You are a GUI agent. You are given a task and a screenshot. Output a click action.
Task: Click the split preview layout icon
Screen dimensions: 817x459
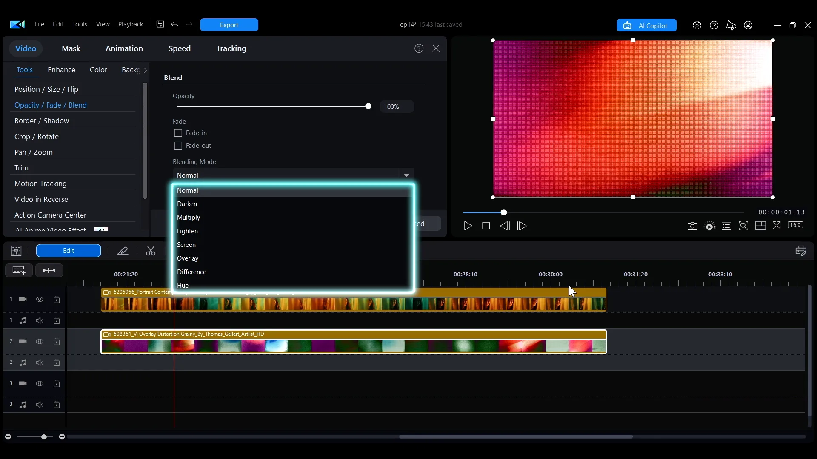(760, 226)
